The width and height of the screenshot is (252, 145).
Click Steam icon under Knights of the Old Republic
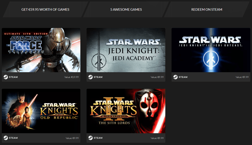click(x=6, y=138)
